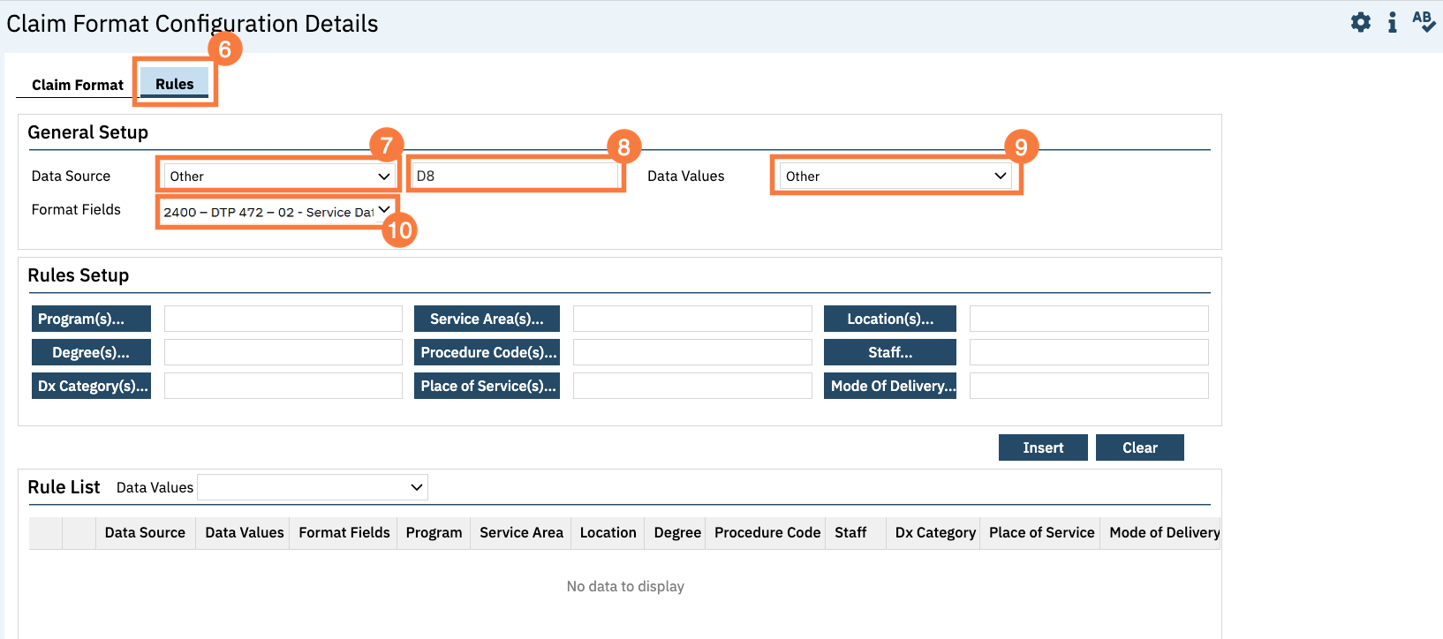Expand the Format Fields dropdown

[x=276, y=212]
